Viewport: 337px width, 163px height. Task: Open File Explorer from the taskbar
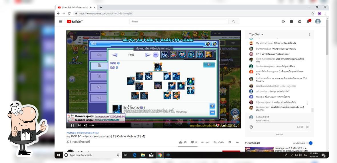(143, 155)
